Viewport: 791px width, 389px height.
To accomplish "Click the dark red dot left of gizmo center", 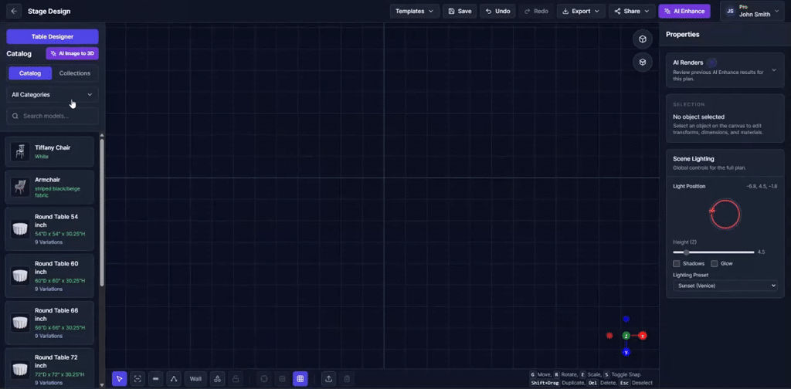I will pos(609,336).
